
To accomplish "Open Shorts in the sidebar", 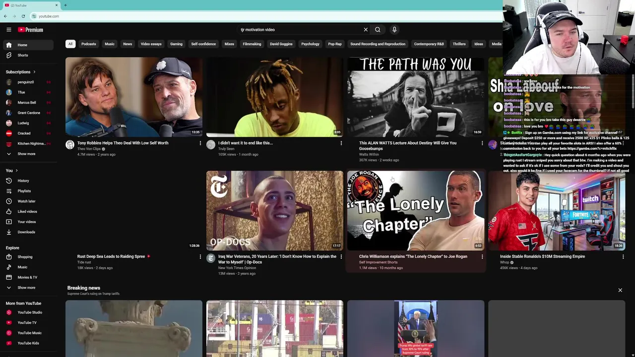I will tap(29, 55).
